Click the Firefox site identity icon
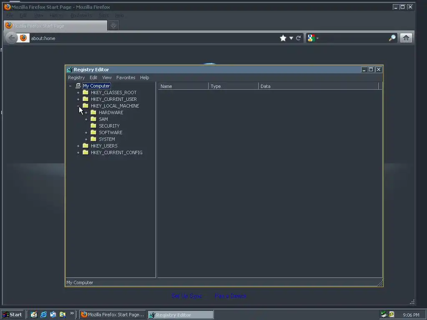The height and width of the screenshot is (320, 427). [x=23, y=38]
